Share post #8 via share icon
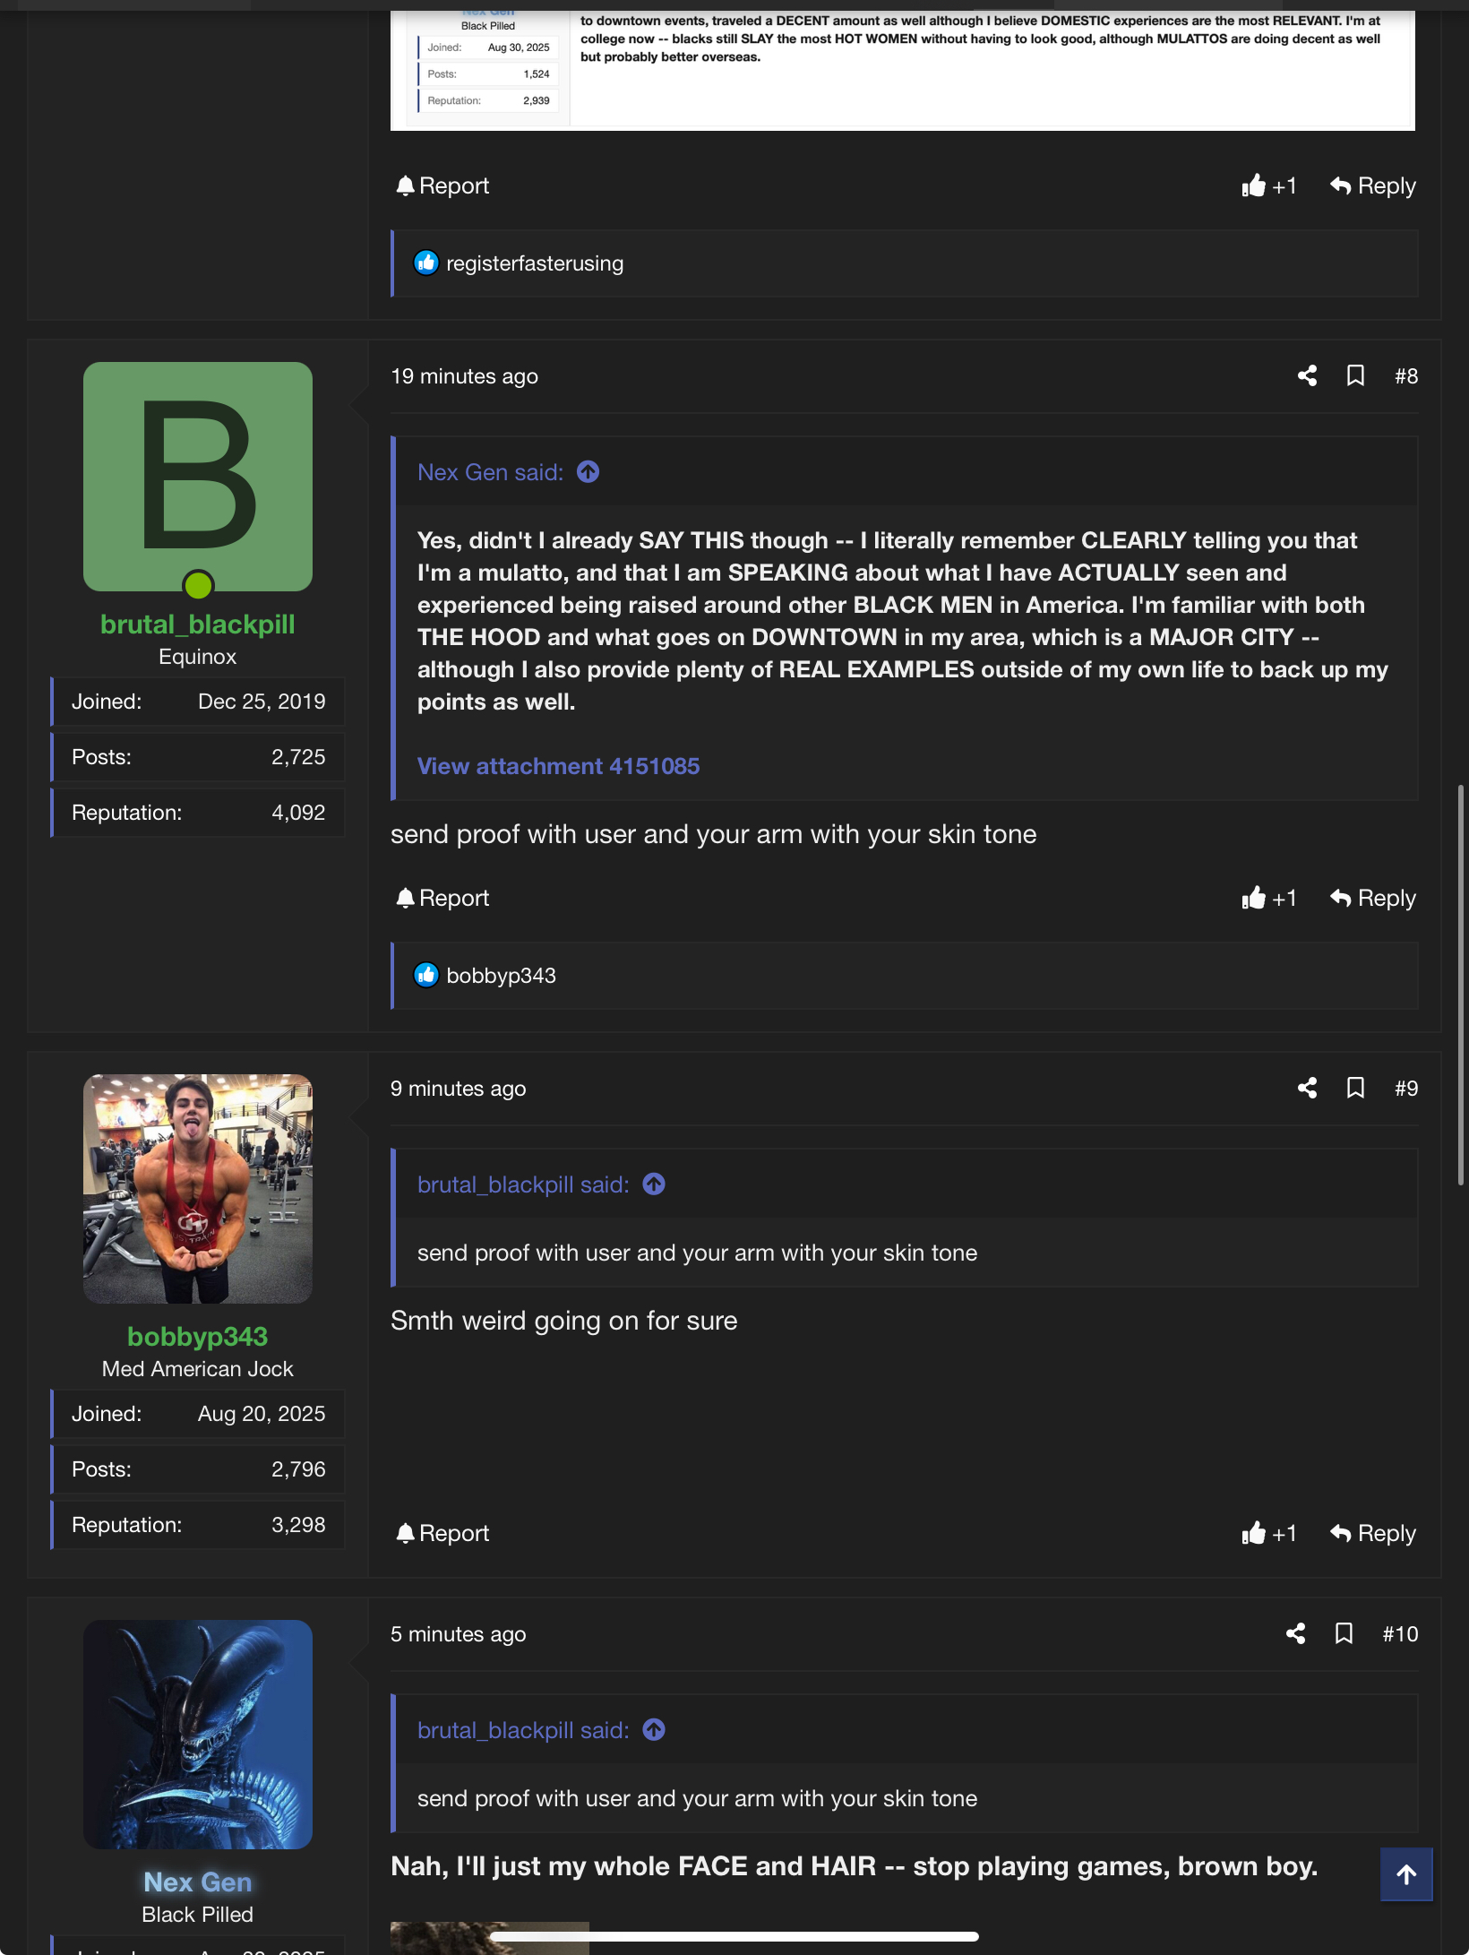This screenshot has height=1955, width=1469. (1307, 376)
